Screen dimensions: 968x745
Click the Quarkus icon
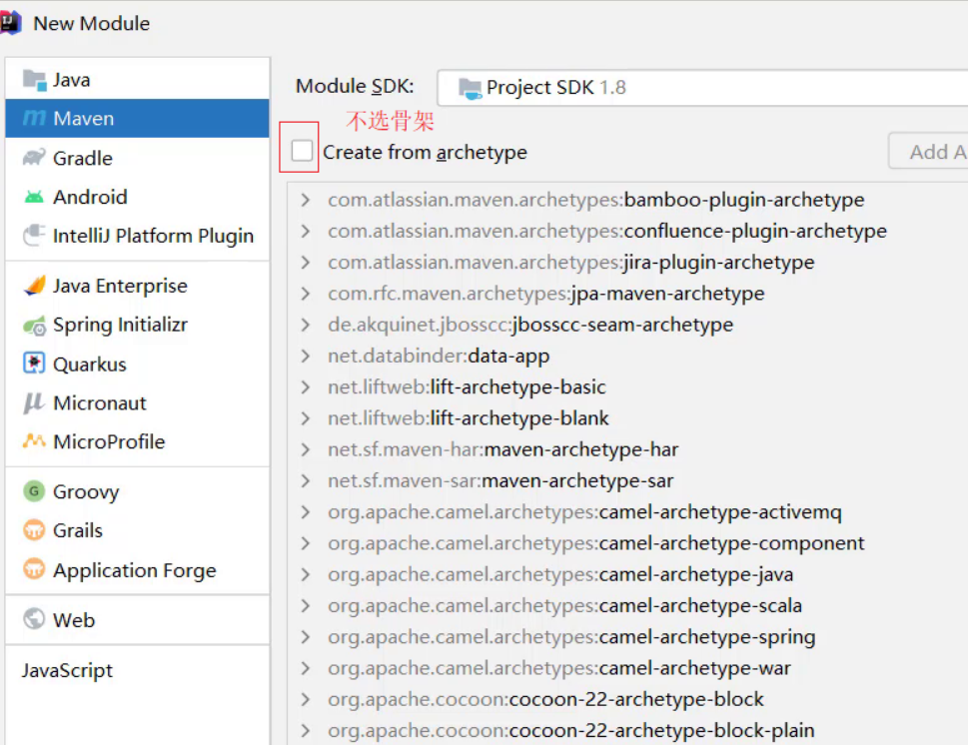tap(35, 364)
